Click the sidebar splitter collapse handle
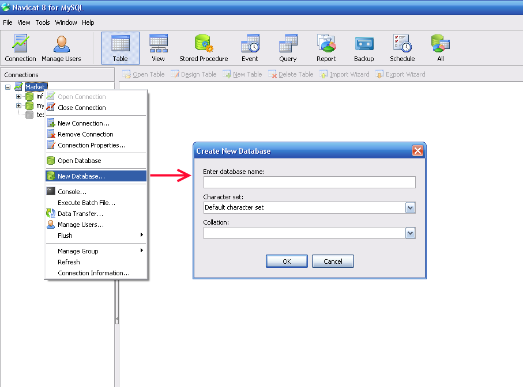 116,320
